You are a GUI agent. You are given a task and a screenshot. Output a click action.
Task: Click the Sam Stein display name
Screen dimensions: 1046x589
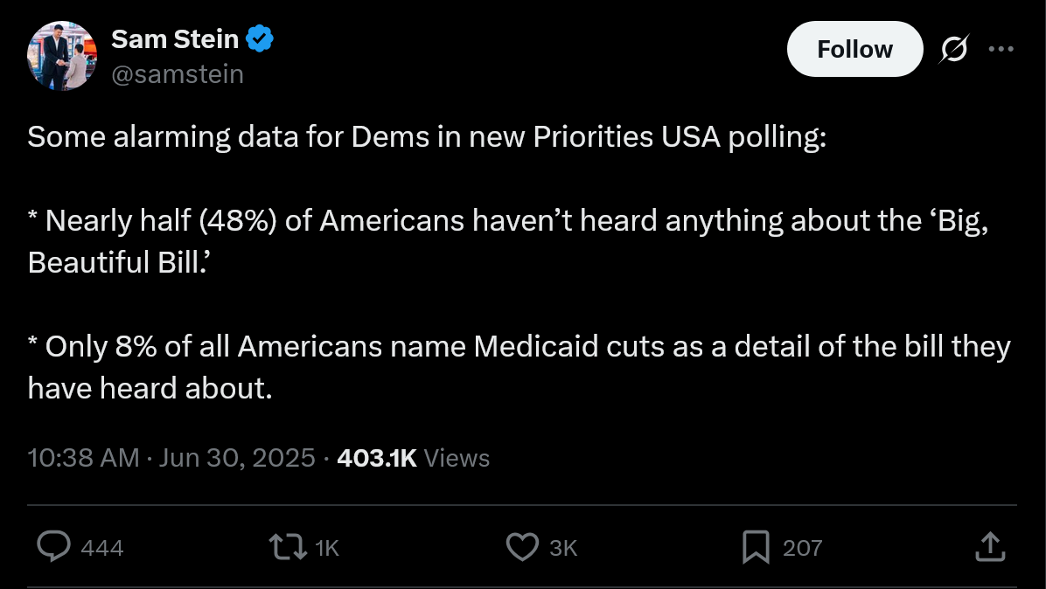pyautogui.click(x=175, y=39)
